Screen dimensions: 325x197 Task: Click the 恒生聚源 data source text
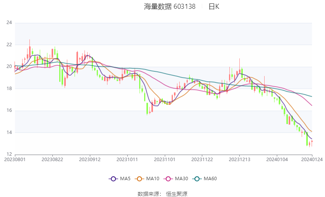click(177, 194)
